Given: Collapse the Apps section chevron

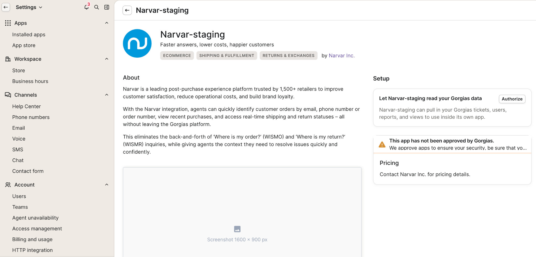Looking at the screenshot, I should [x=107, y=23].
